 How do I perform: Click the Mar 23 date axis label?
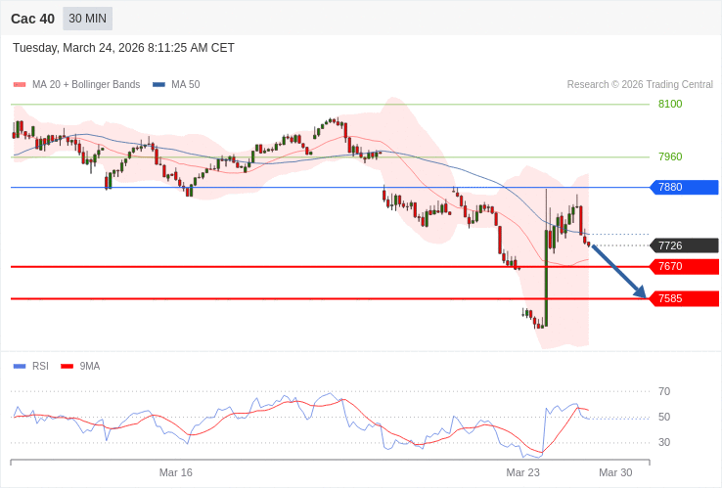point(522,472)
